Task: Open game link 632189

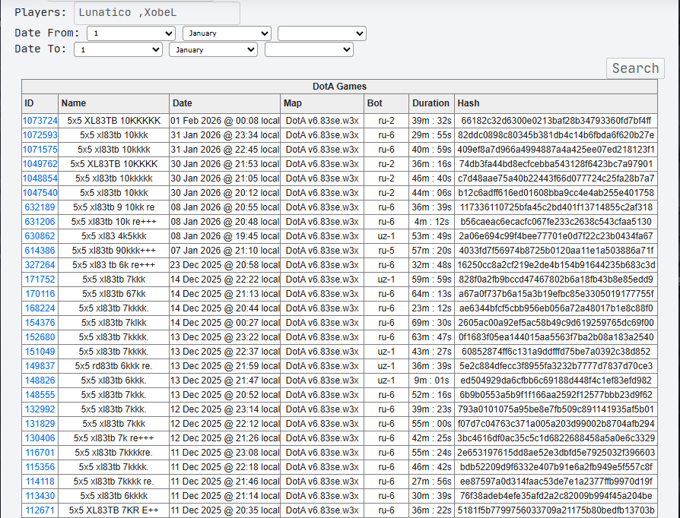Action: tap(40, 207)
